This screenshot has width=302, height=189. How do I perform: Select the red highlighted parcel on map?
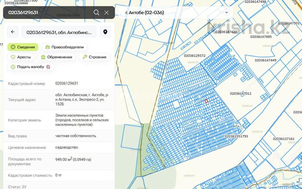click(x=206, y=101)
